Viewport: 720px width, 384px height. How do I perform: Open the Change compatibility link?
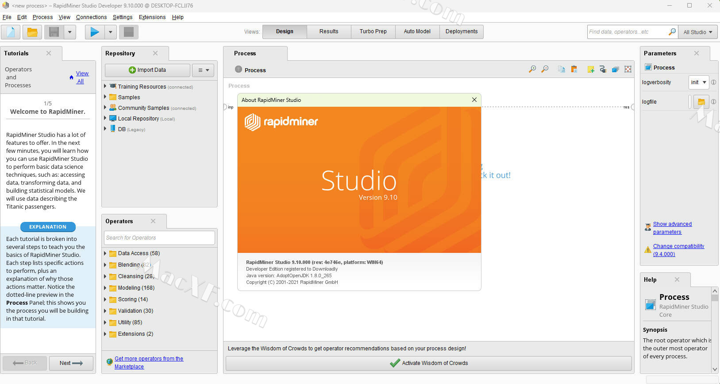[678, 250]
